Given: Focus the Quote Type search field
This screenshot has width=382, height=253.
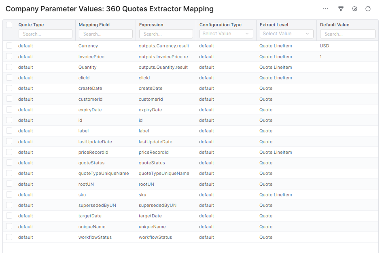Looking at the screenshot, I should point(45,34).
